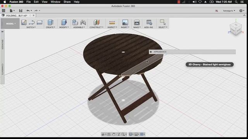Open the Help question mark menu
Screen dimensions: 248x139
point(241,10)
